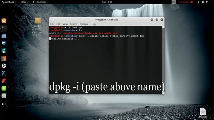Select google-chrome-stable desktop package file

coord(38,25)
